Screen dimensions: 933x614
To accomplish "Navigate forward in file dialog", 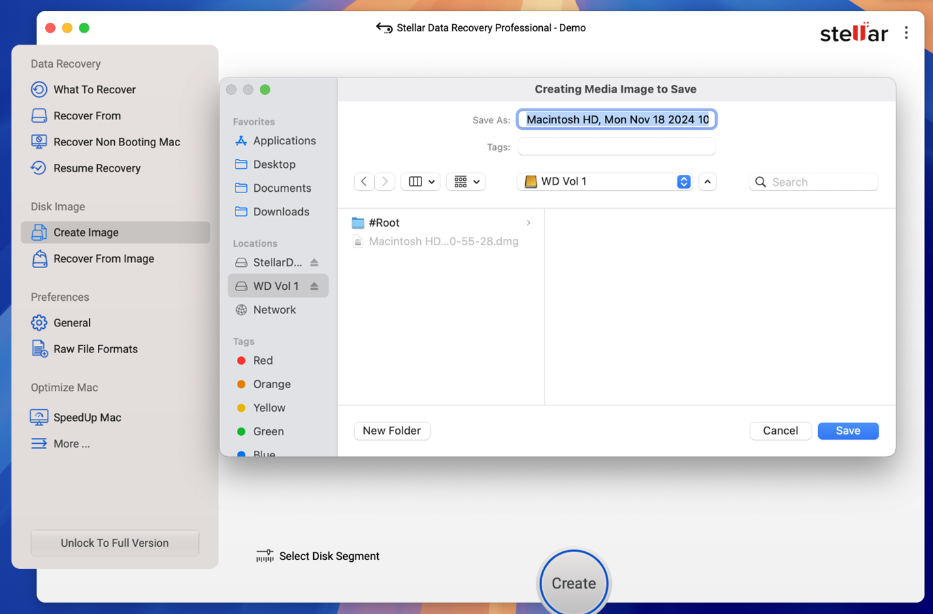I will click(385, 181).
